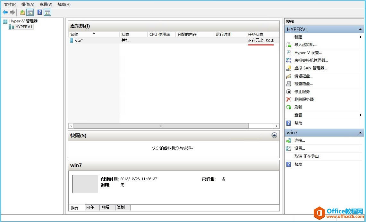Select the Hyper-V 管理器 root node
This screenshot has height=222, width=366.
[x=23, y=21]
